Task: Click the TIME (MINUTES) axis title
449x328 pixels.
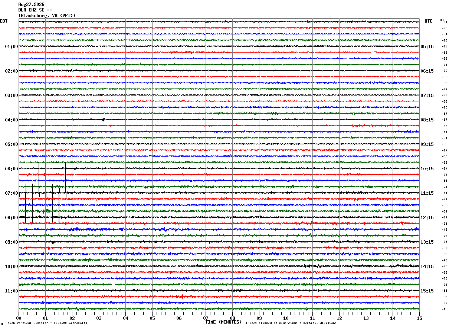Action: click(223, 322)
